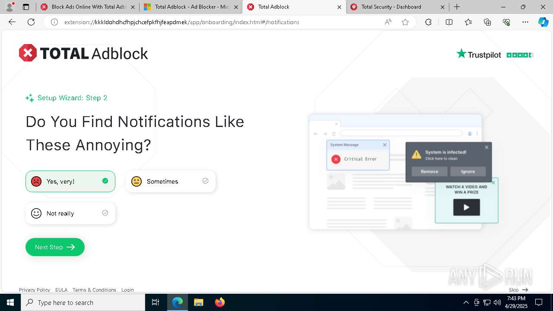
Task: Open the Trustpilot rating badge
Action: click(x=495, y=54)
